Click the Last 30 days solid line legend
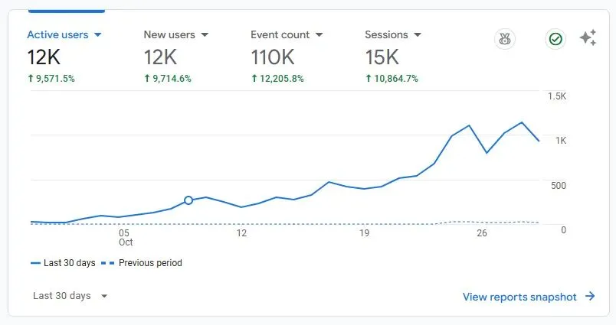The height and width of the screenshot is (325, 616). click(x=64, y=263)
